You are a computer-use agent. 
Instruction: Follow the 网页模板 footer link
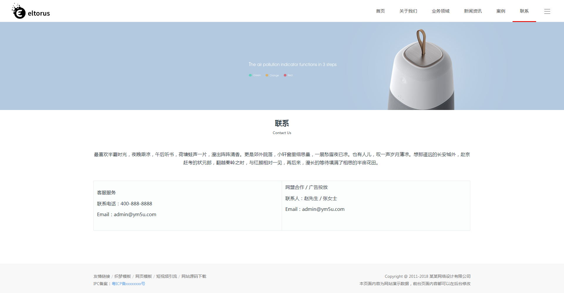[x=144, y=276]
